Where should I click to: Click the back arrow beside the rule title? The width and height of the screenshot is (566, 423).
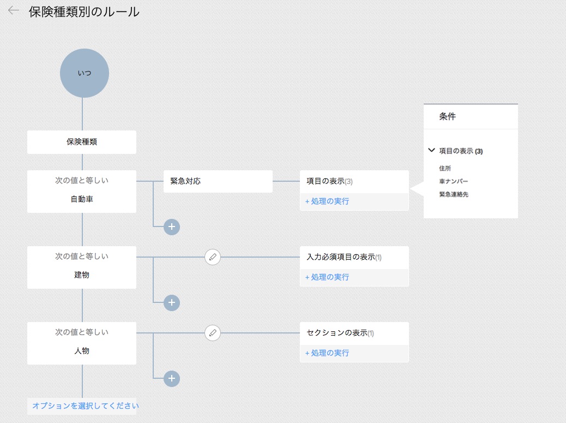click(x=14, y=11)
